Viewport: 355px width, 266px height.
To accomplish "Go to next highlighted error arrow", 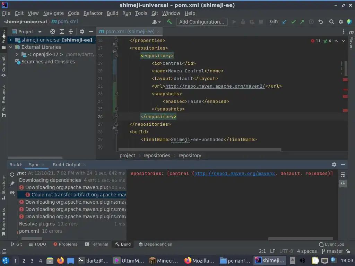I will pos(344,41).
